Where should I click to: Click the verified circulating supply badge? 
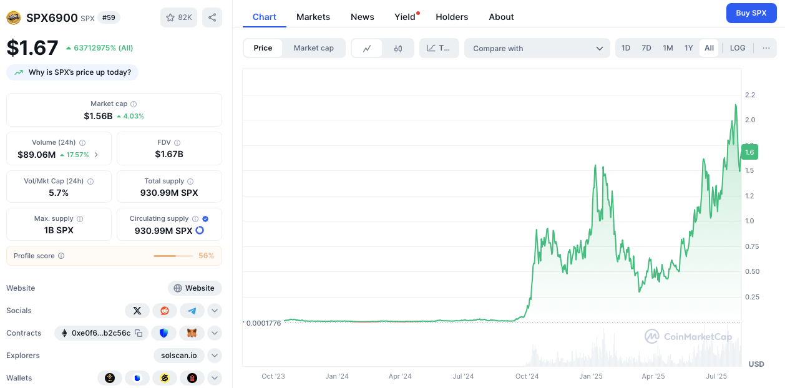click(205, 219)
